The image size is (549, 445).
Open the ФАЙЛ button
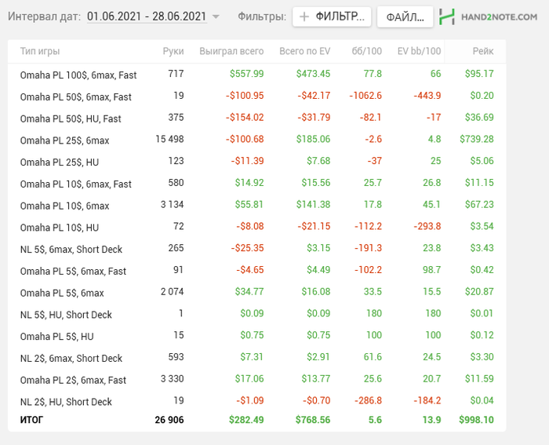pyautogui.click(x=405, y=16)
